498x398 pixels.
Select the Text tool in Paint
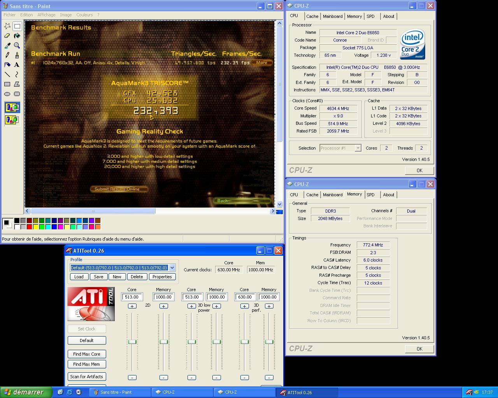tap(17, 65)
